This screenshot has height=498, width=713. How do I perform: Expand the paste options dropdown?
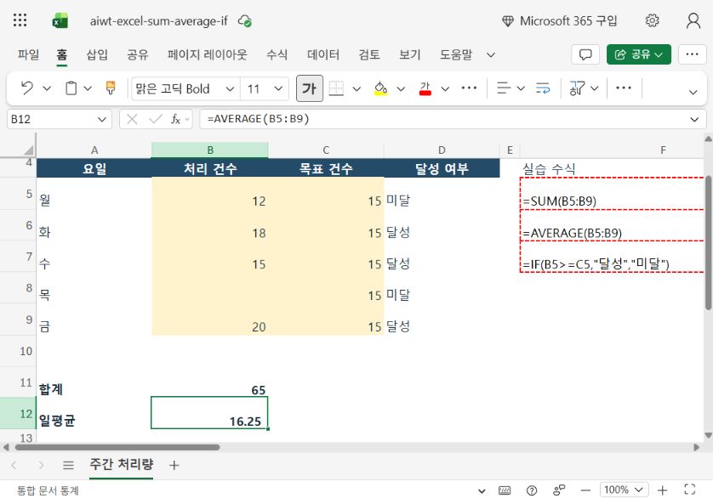pyautogui.click(x=88, y=88)
